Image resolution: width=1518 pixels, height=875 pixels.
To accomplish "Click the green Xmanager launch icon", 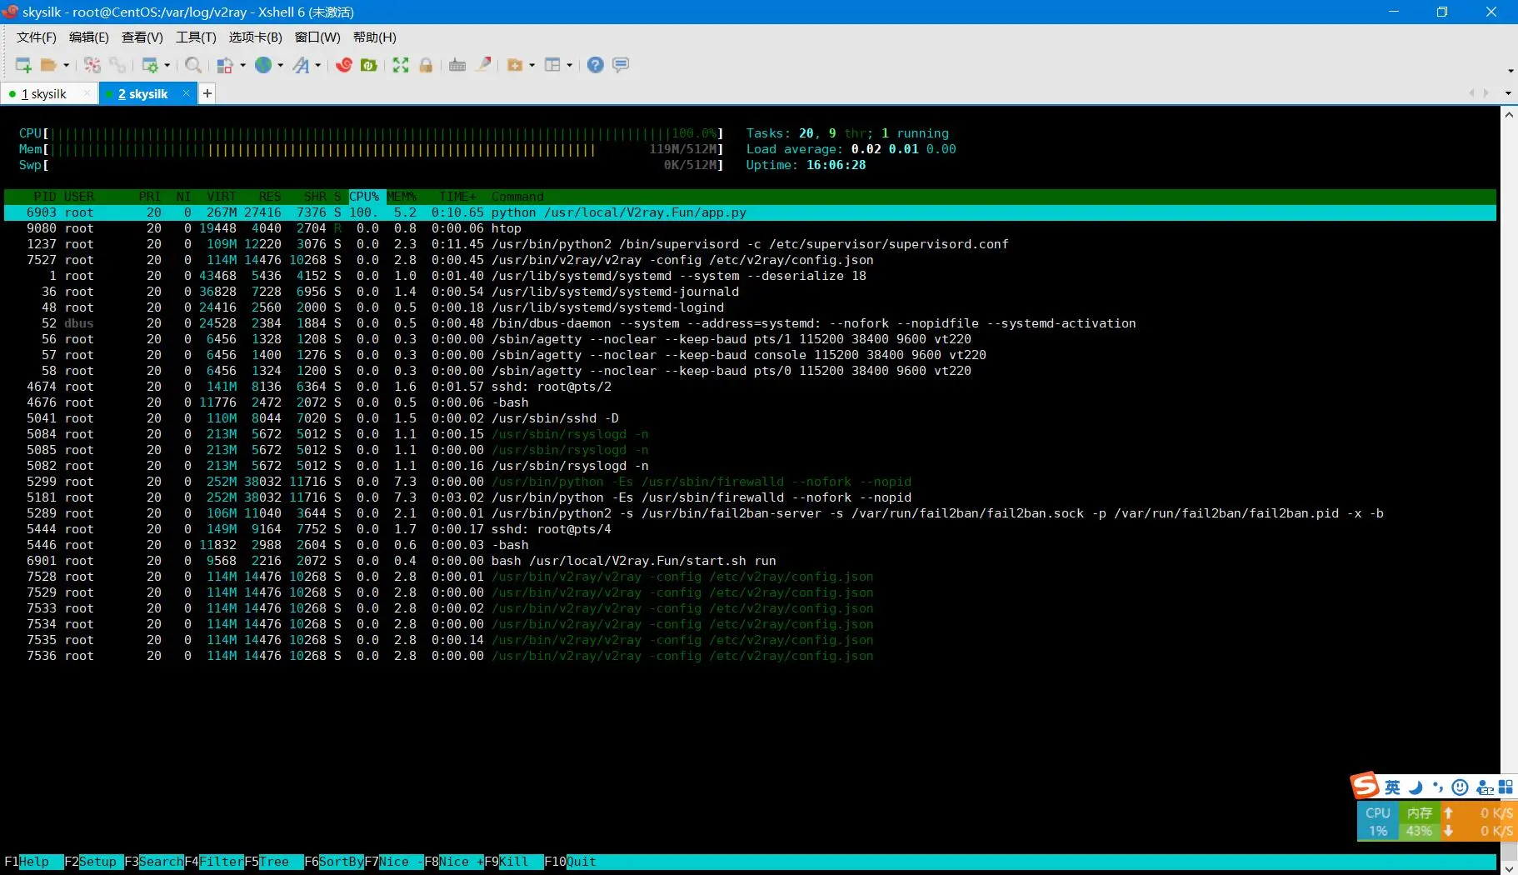I will (369, 65).
